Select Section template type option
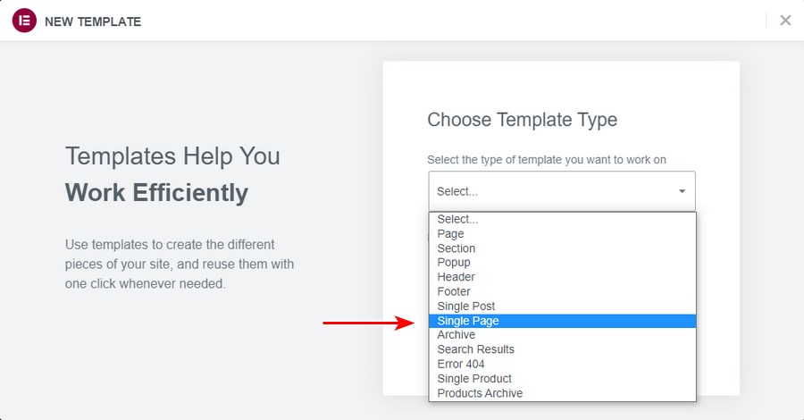The image size is (804, 420). [x=456, y=248]
